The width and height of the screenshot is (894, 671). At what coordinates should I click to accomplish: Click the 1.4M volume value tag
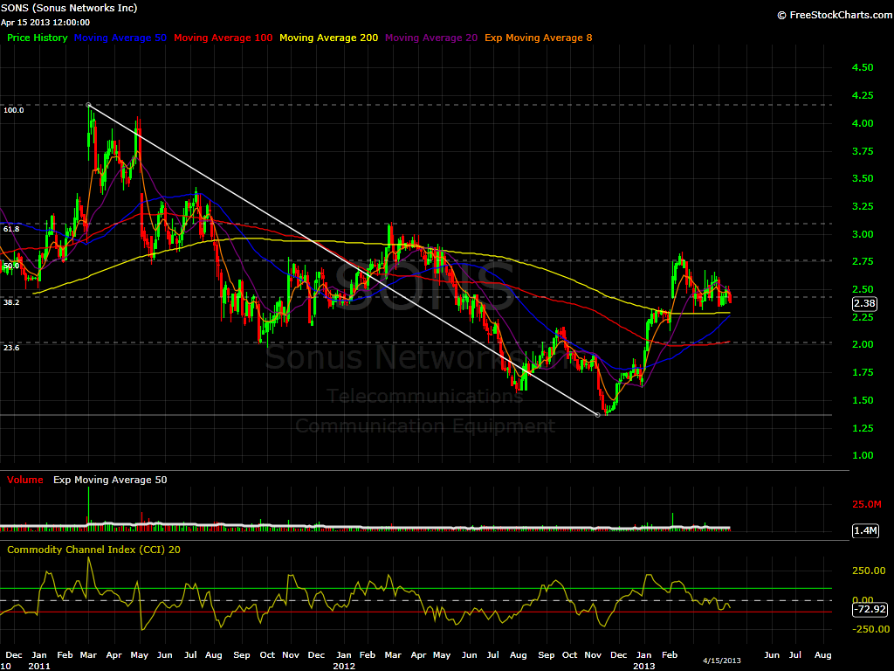tap(865, 530)
